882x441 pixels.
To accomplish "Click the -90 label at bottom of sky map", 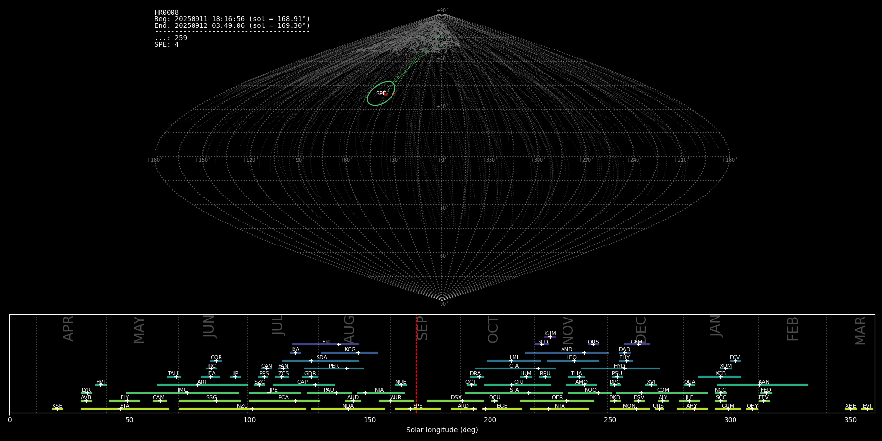I will 441,304.
